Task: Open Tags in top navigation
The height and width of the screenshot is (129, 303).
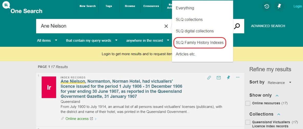Action: (x=109, y=6)
